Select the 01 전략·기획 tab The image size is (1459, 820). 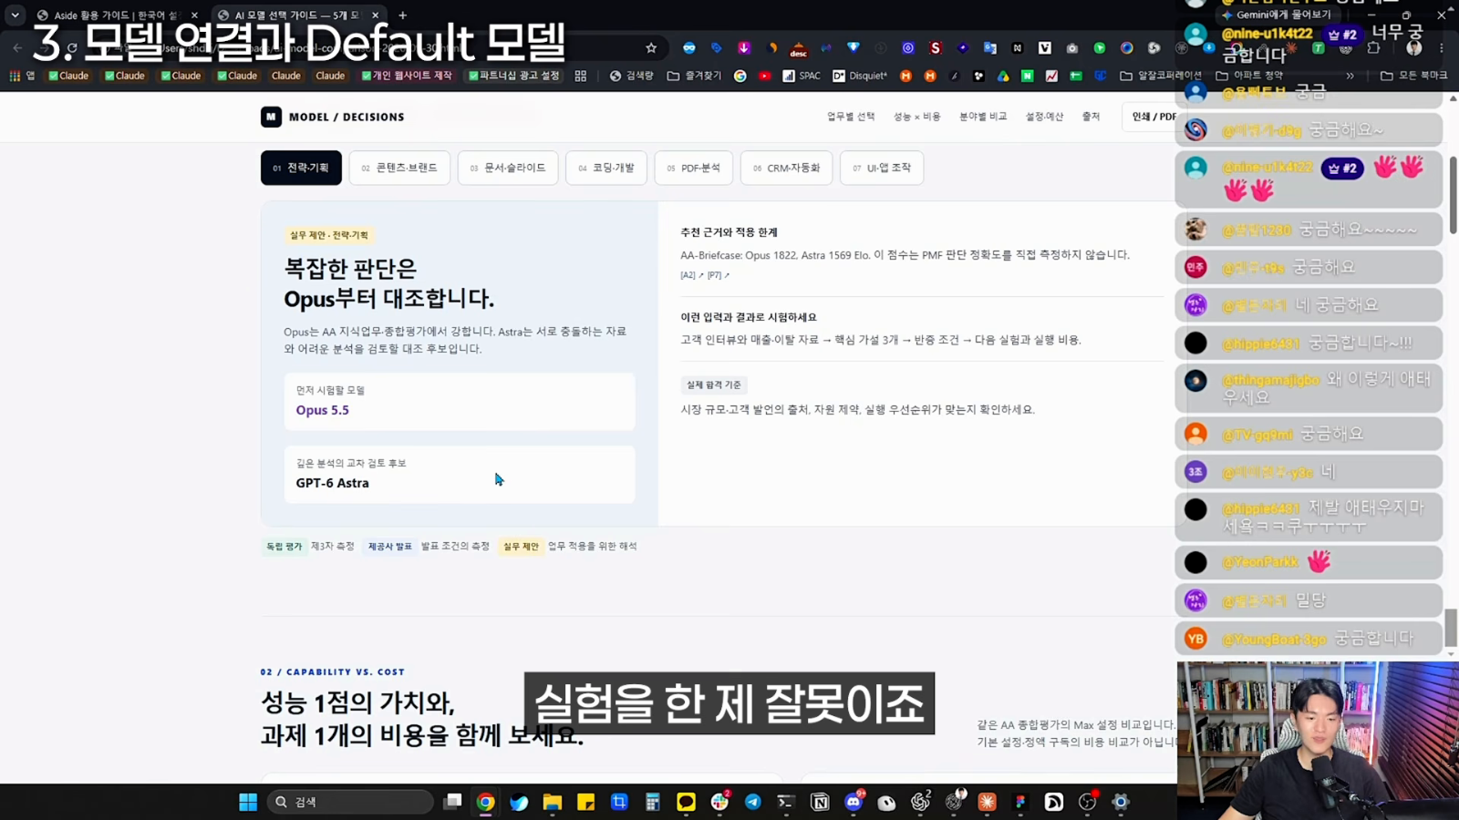301,168
